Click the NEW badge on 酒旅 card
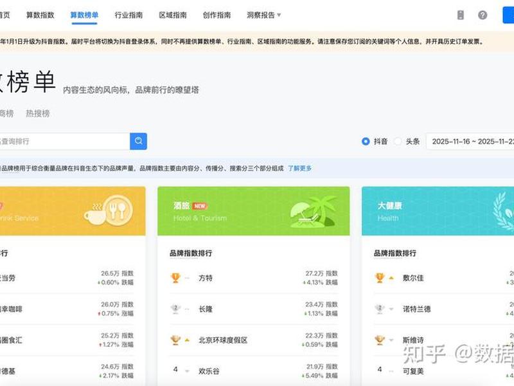514x386 pixels. tap(200, 206)
